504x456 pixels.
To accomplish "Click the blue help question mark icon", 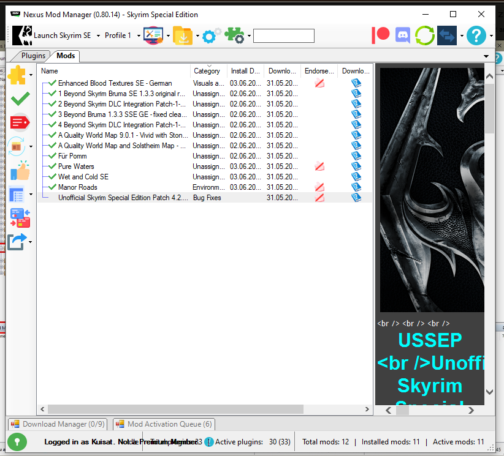I will [x=476, y=35].
